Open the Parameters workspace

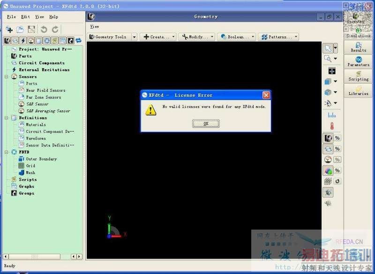pyautogui.click(x=358, y=62)
